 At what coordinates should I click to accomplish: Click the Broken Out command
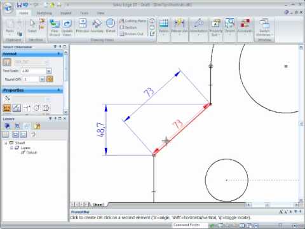[132, 34]
